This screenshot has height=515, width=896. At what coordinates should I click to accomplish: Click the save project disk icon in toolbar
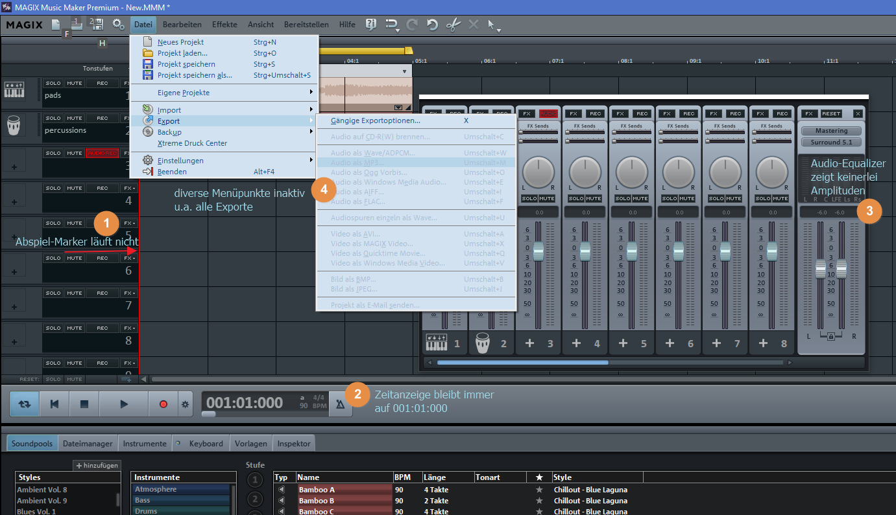[x=97, y=25]
